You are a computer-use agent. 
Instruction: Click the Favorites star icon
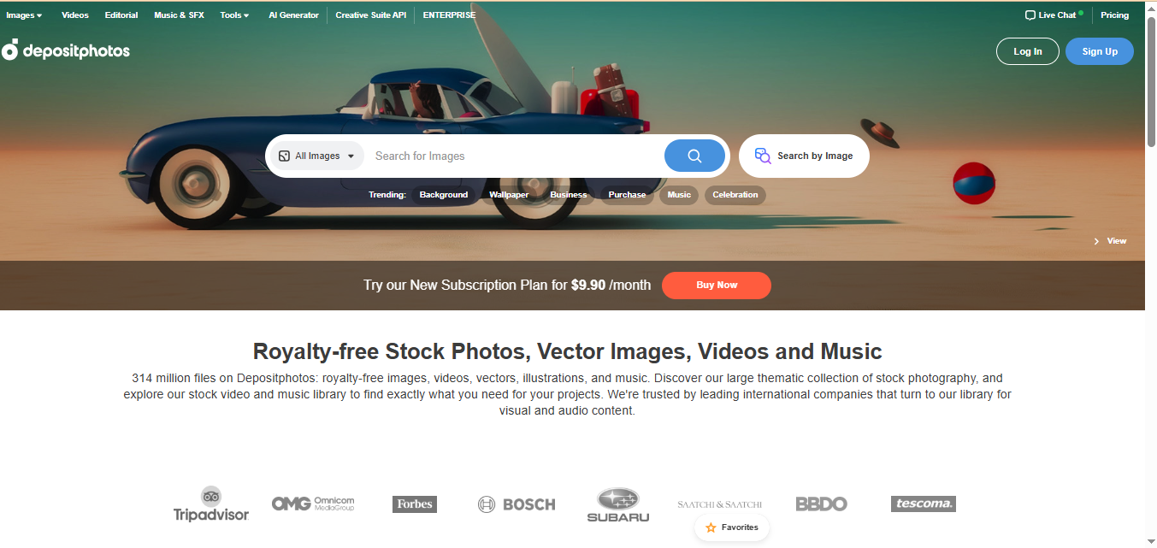coord(711,527)
